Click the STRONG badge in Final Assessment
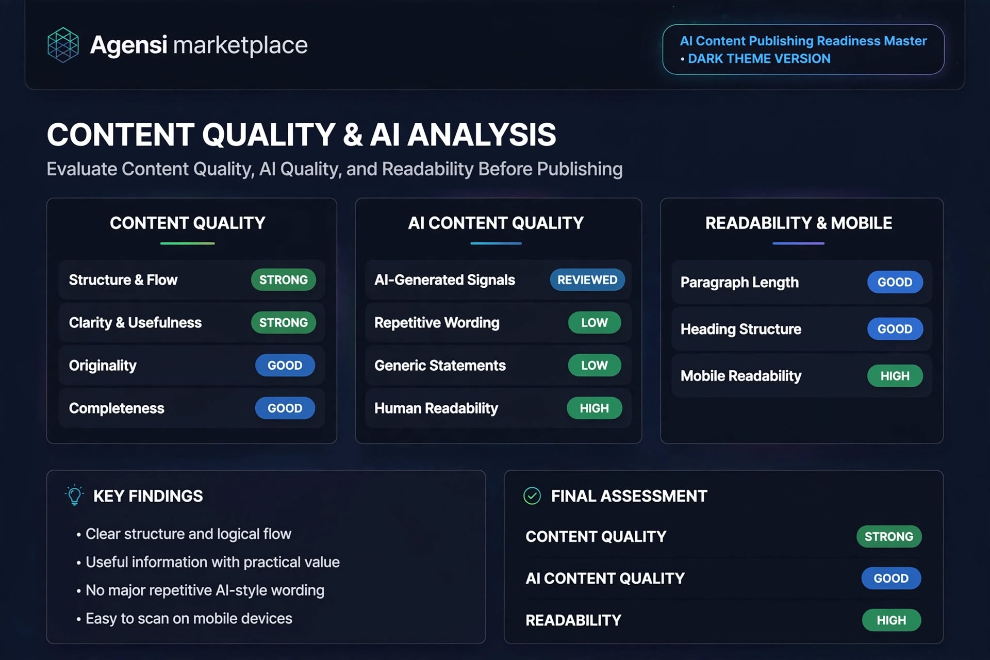990x660 pixels. pos(889,537)
